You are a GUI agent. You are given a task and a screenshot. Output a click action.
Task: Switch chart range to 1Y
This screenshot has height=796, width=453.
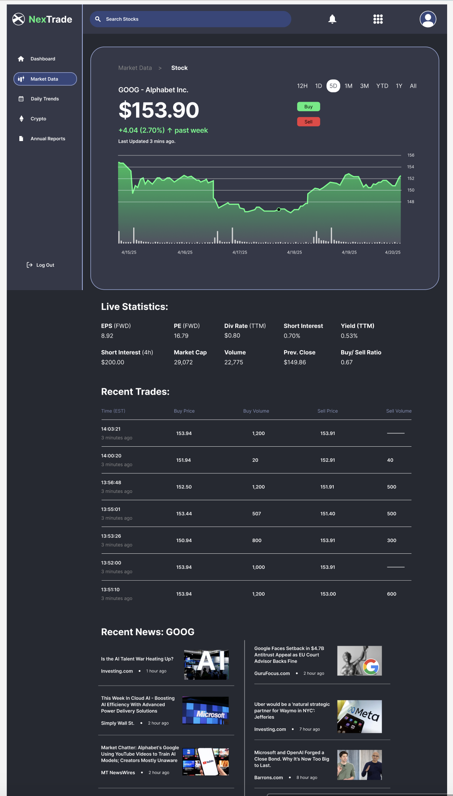click(399, 86)
